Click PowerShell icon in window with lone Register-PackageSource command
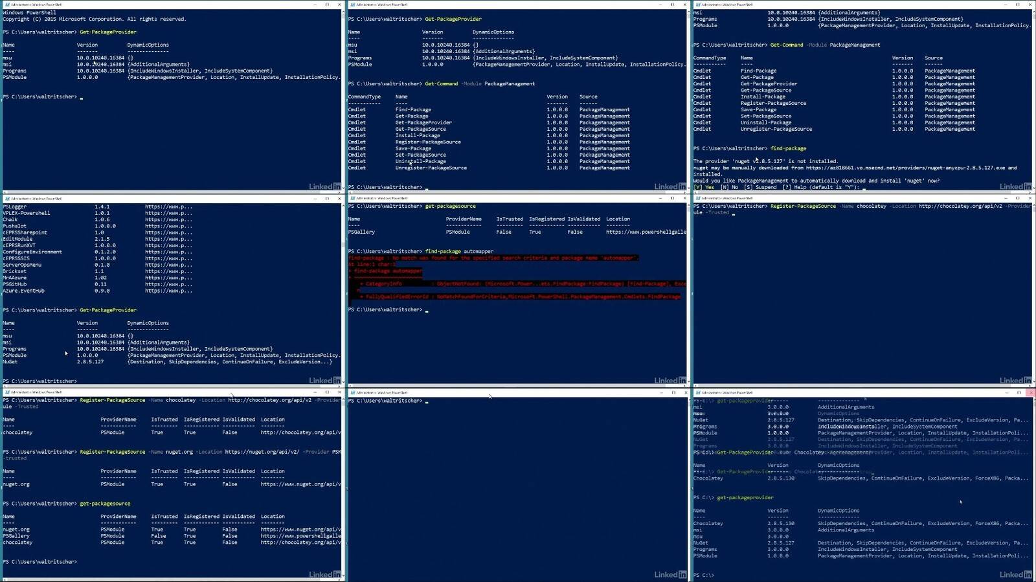 pyautogui.click(x=698, y=199)
